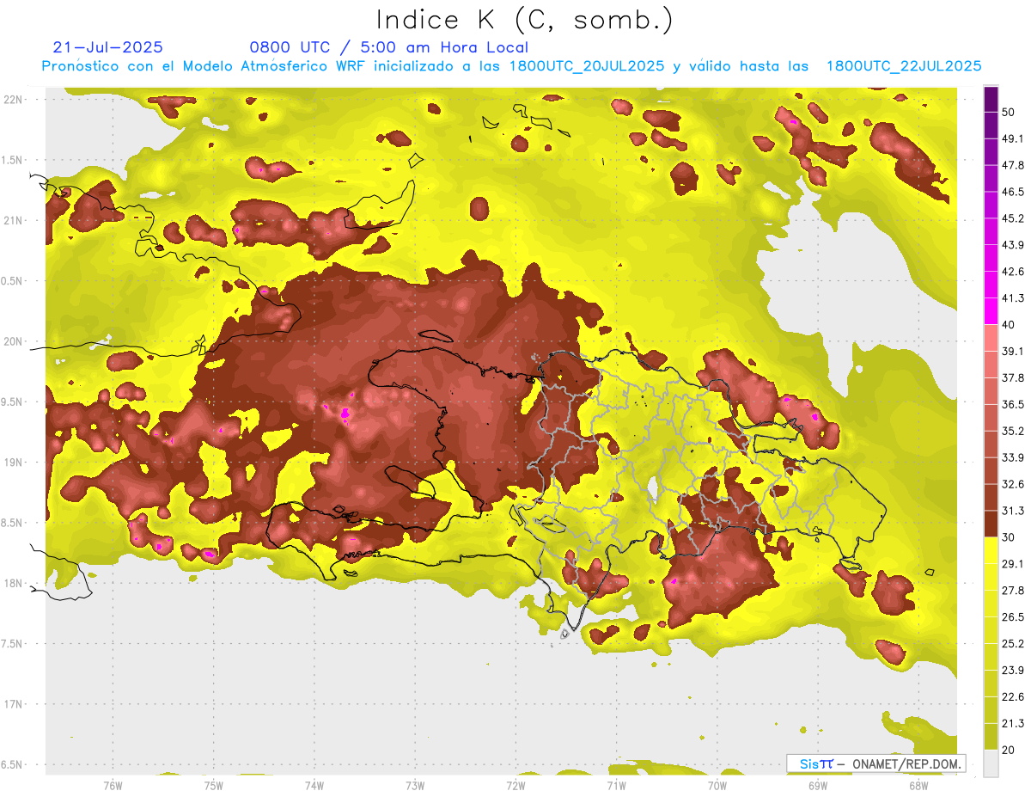The image size is (1031, 797).
Task: Click the "72W" longitude axis label
Action: click(515, 784)
